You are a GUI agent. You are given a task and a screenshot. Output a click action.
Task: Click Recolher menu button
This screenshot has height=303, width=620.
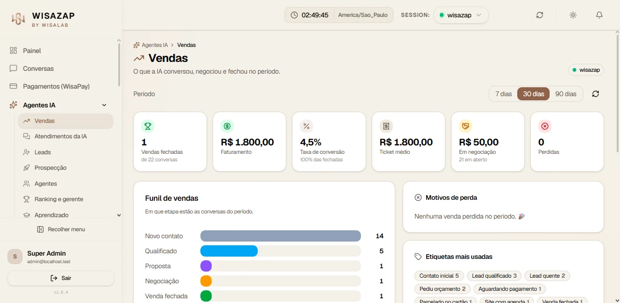coord(61,229)
